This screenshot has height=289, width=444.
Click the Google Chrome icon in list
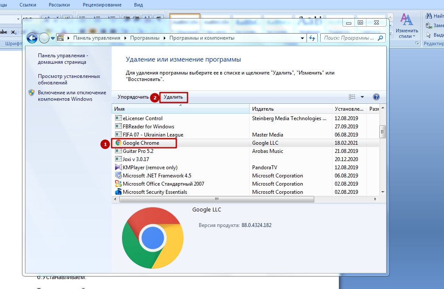tap(118, 143)
